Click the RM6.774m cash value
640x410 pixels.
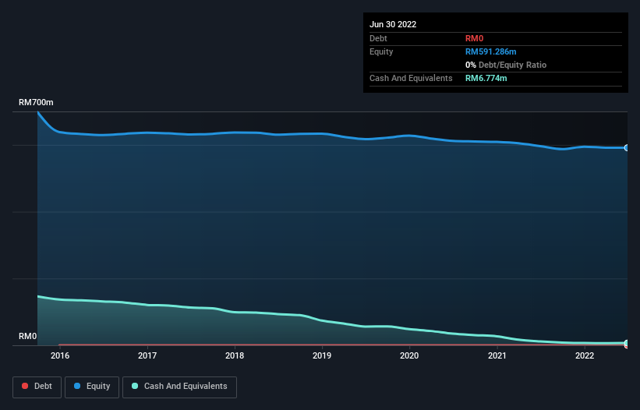[x=486, y=78]
